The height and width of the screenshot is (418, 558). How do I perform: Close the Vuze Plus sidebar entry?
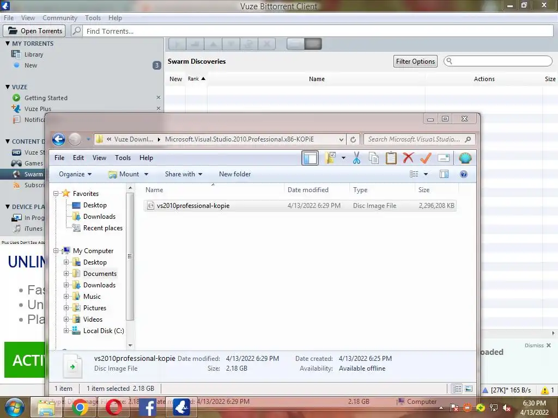click(159, 108)
